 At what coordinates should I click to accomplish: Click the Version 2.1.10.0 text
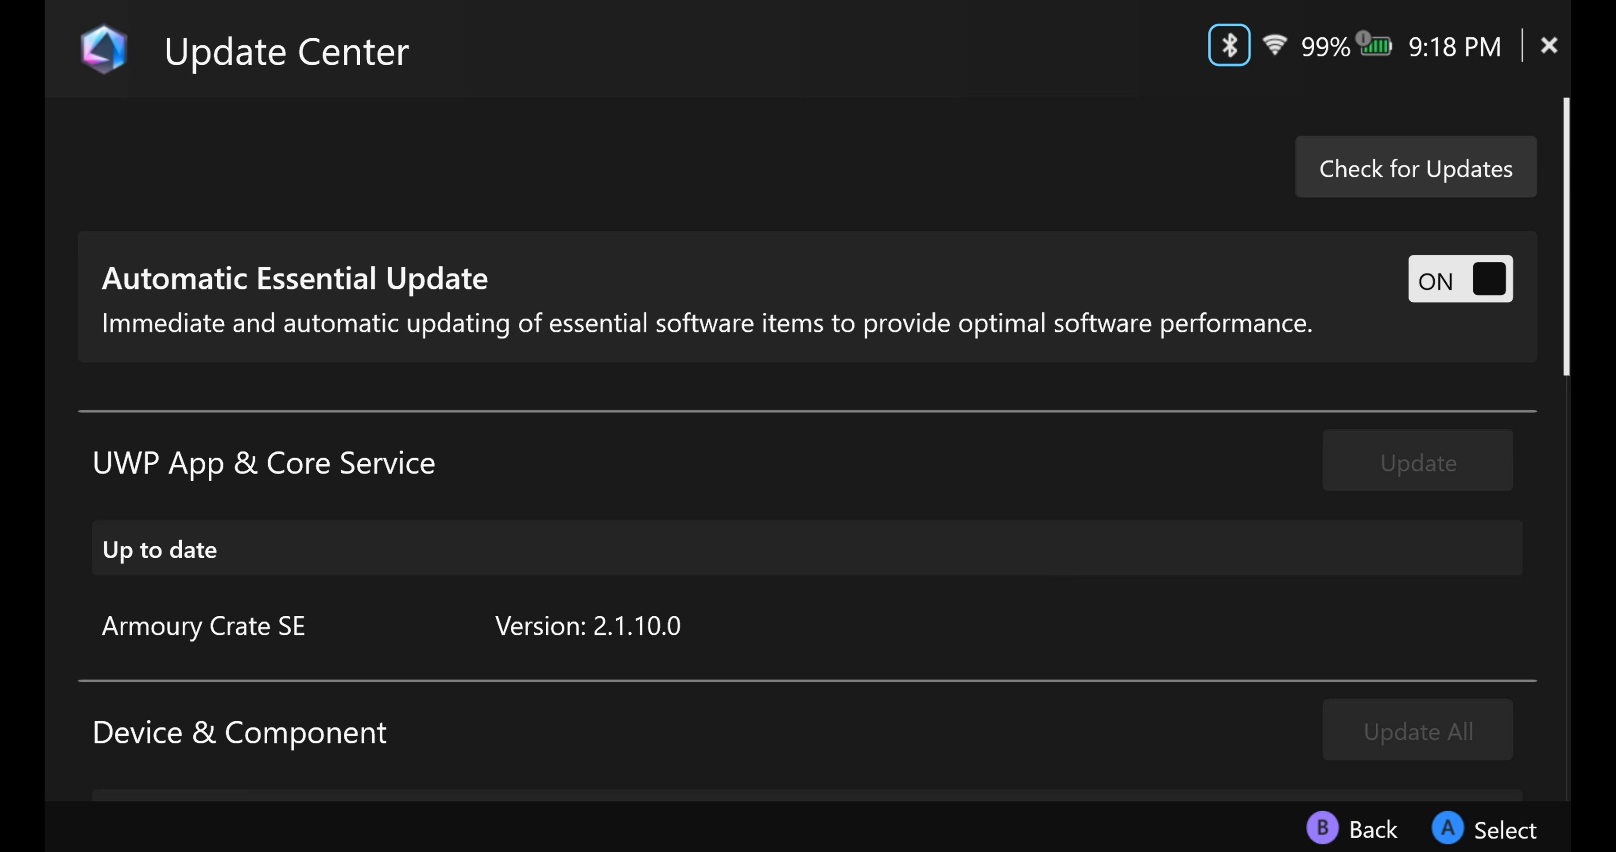click(x=587, y=626)
